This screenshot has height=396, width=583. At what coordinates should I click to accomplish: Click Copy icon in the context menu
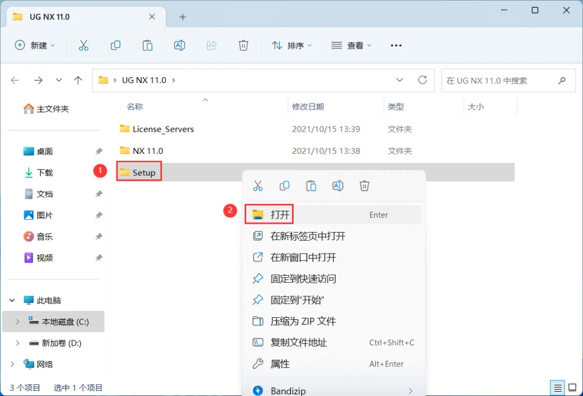pyautogui.click(x=284, y=186)
